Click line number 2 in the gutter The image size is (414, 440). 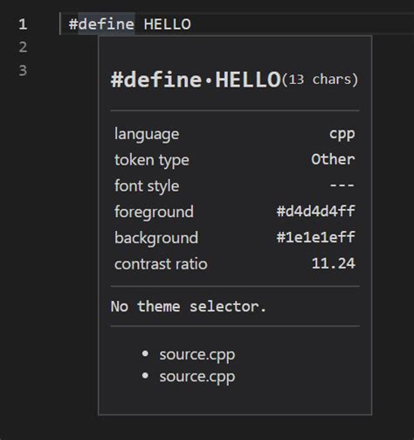(x=23, y=47)
